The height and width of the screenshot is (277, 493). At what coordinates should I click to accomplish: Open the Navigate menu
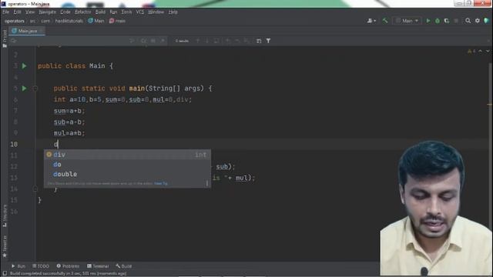click(48, 12)
